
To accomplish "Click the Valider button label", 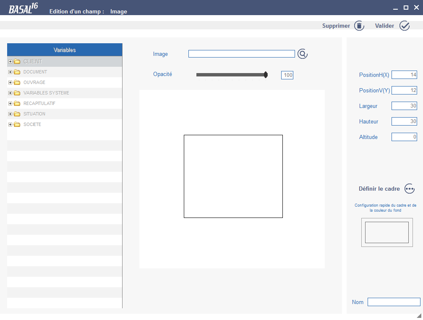I will (x=384, y=26).
